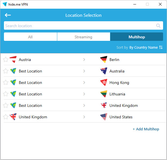This screenshot has height=160, width=167.
Task: Click the sort order arrows icon
Action: click(x=161, y=47)
